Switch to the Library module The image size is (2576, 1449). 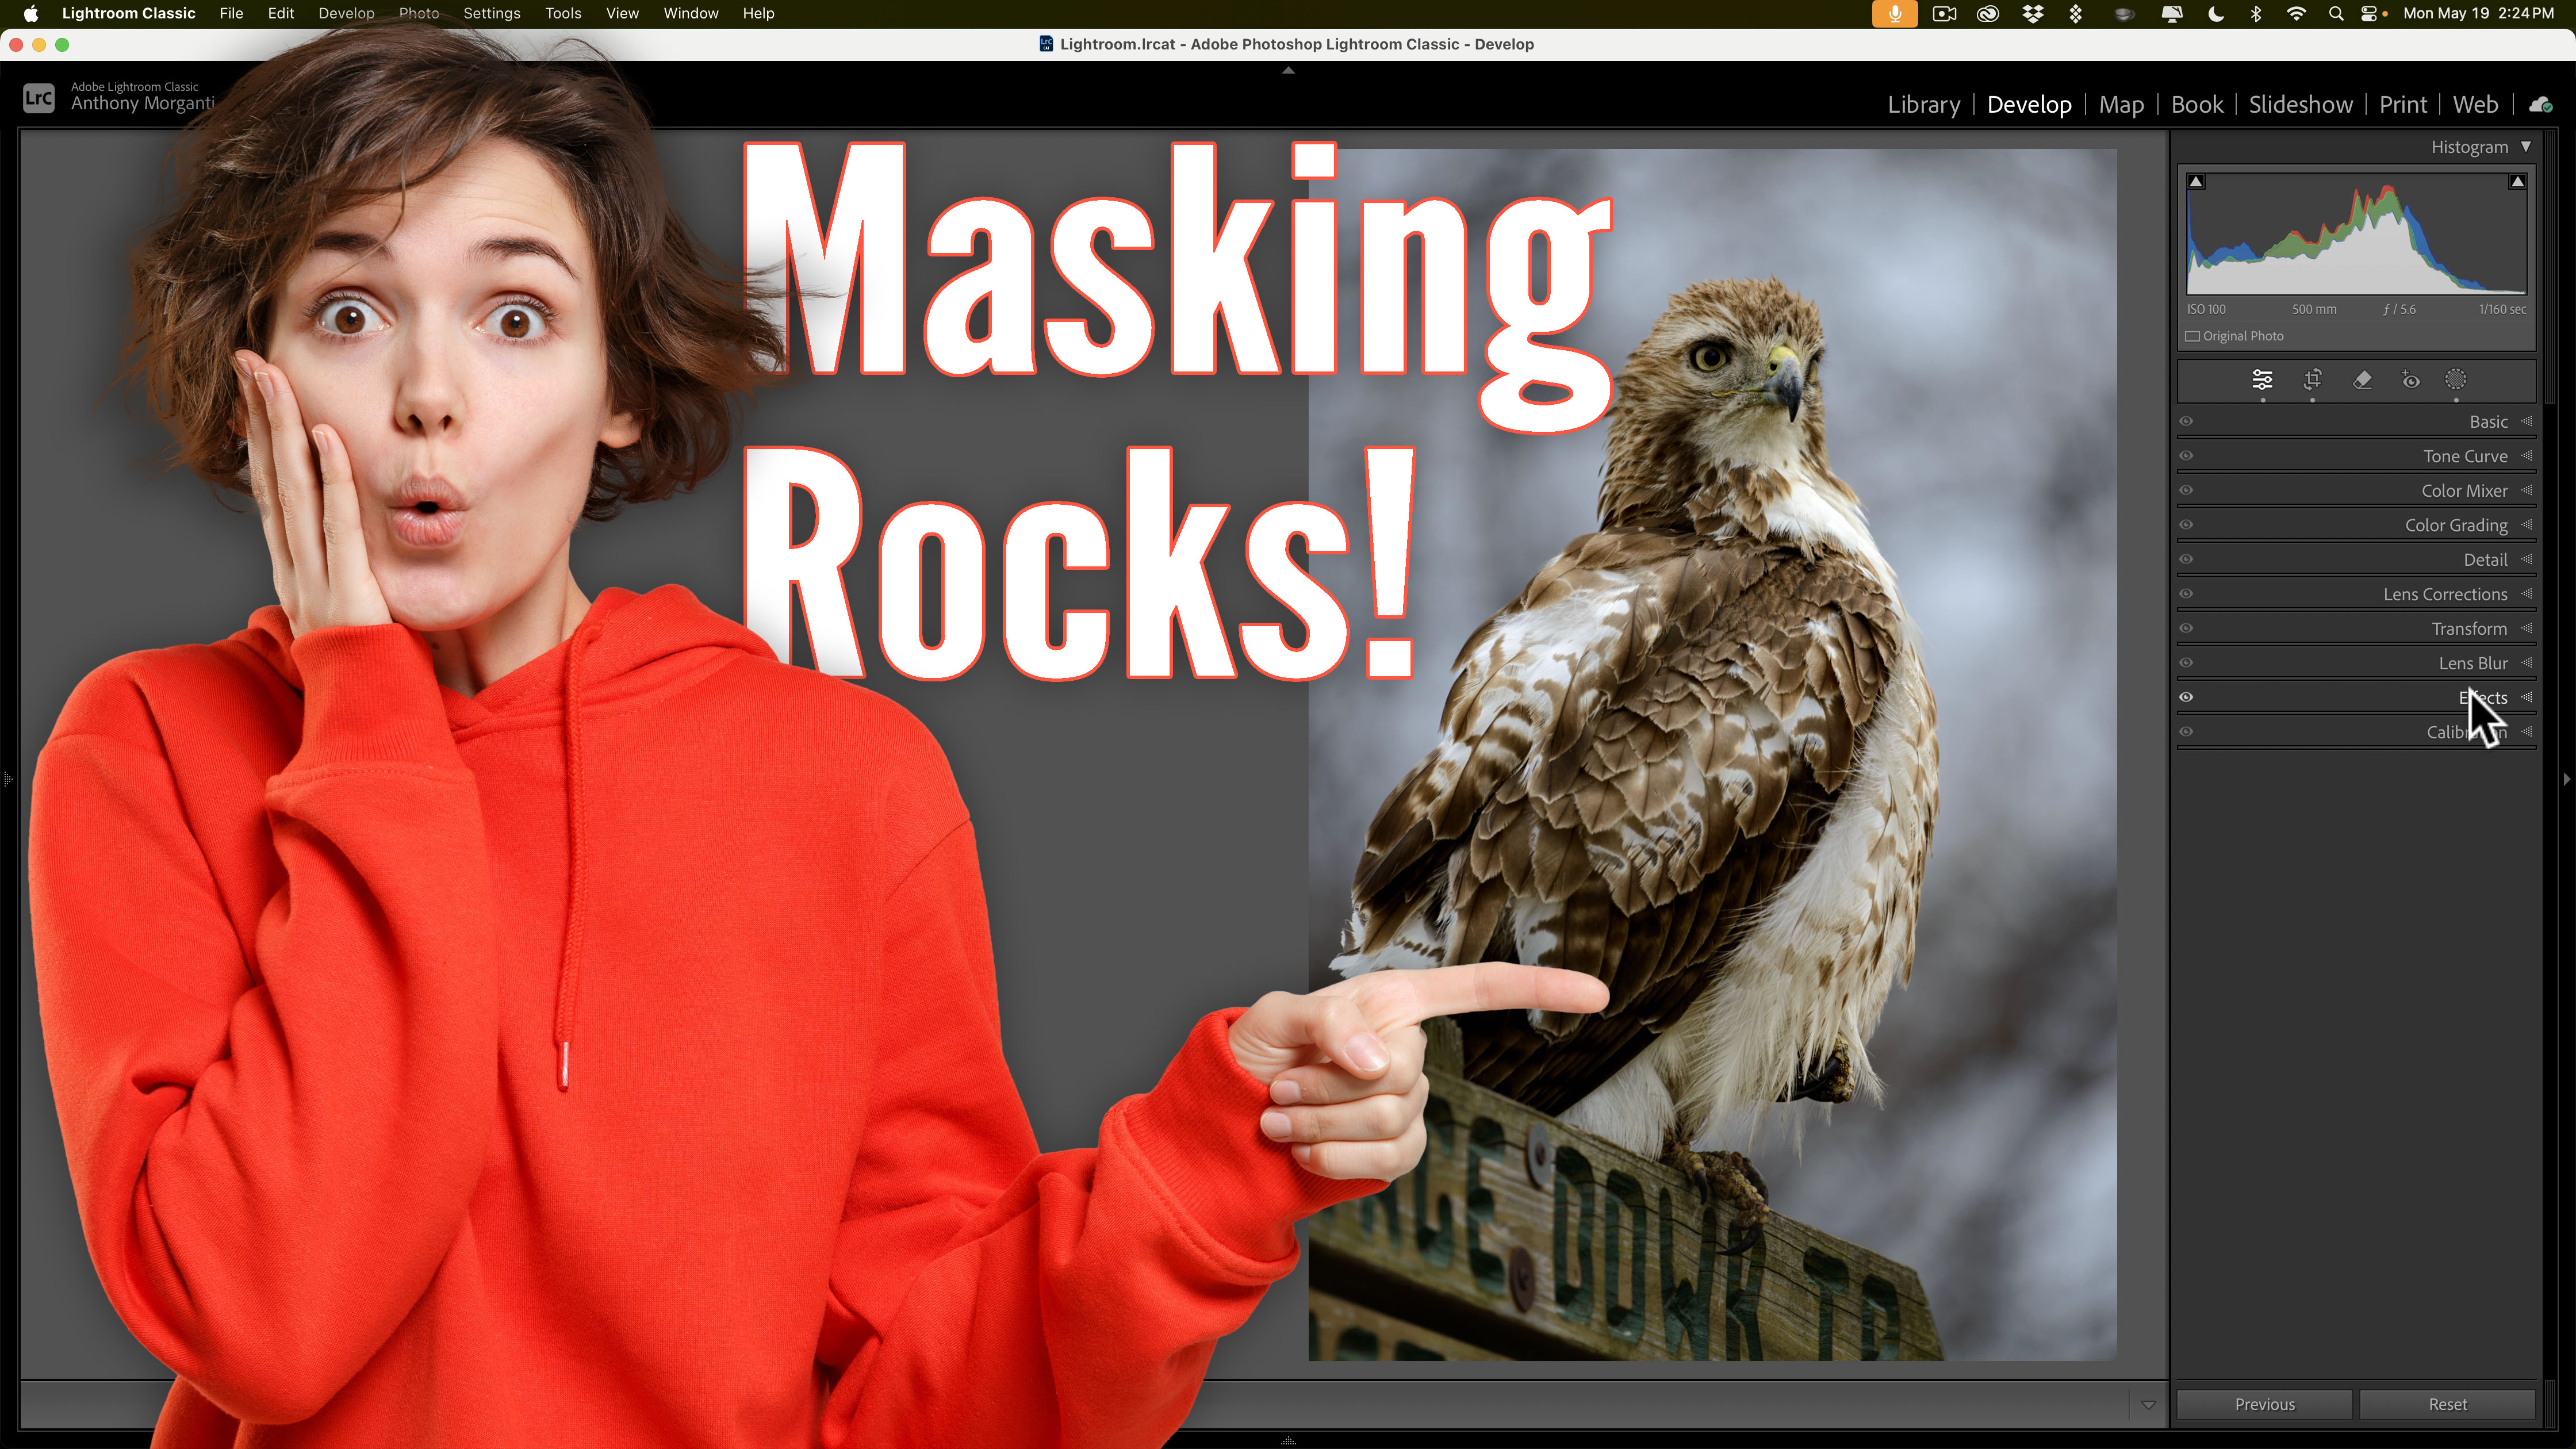point(1923,105)
